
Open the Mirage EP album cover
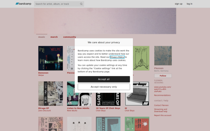(50, 94)
